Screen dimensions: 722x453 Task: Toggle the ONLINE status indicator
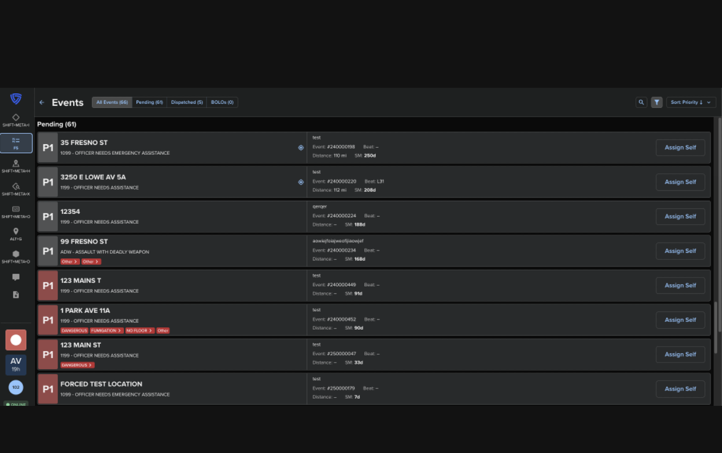coord(16,404)
